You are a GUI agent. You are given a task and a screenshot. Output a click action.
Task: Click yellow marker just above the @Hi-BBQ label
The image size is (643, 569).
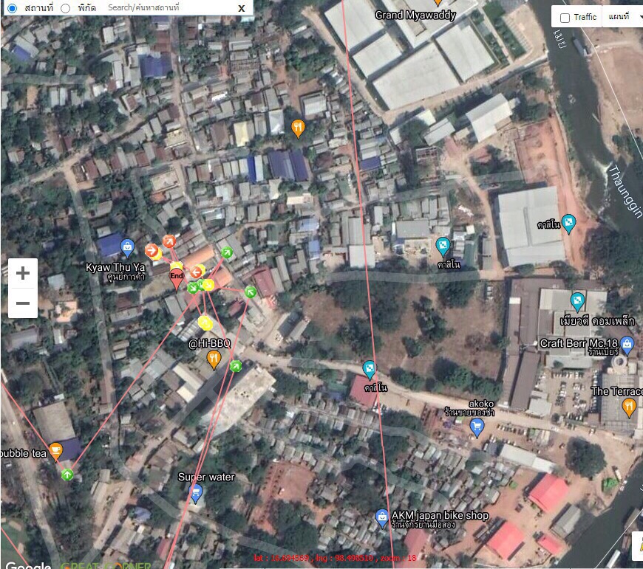[x=205, y=323]
